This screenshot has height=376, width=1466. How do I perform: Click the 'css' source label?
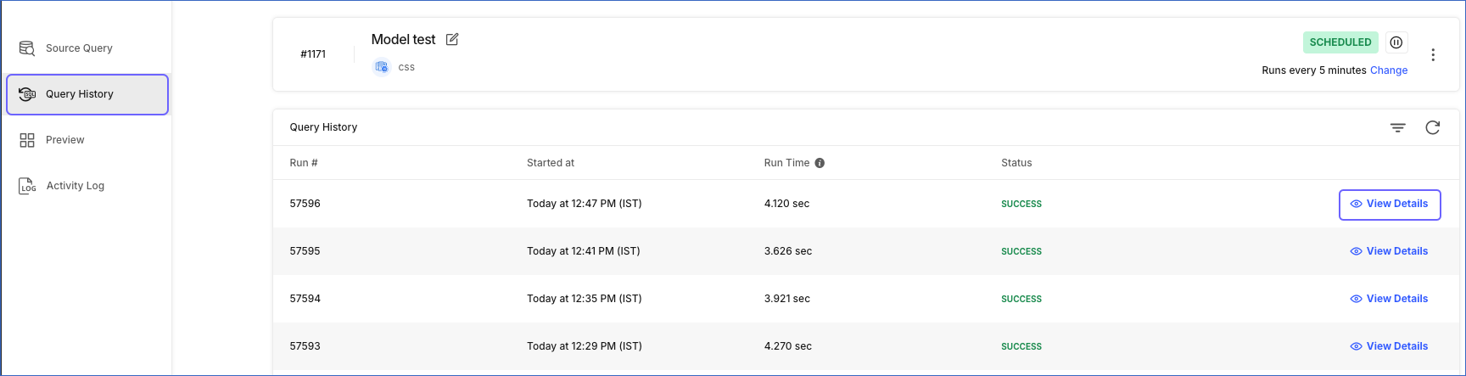point(406,67)
